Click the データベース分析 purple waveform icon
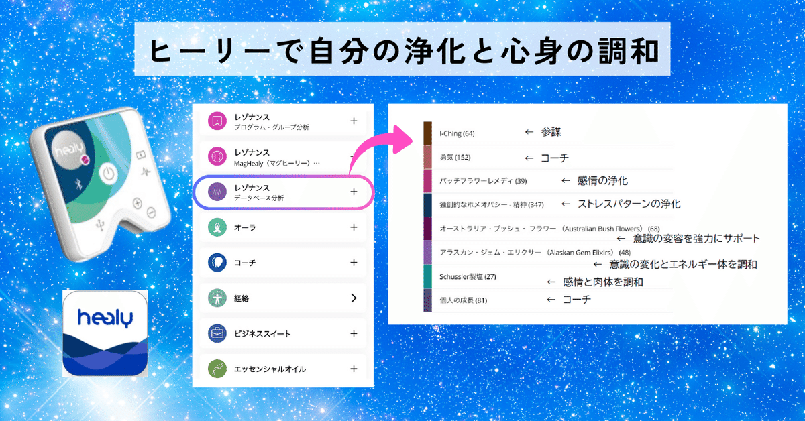Viewport: 805px width, 421px height. (217, 192)
